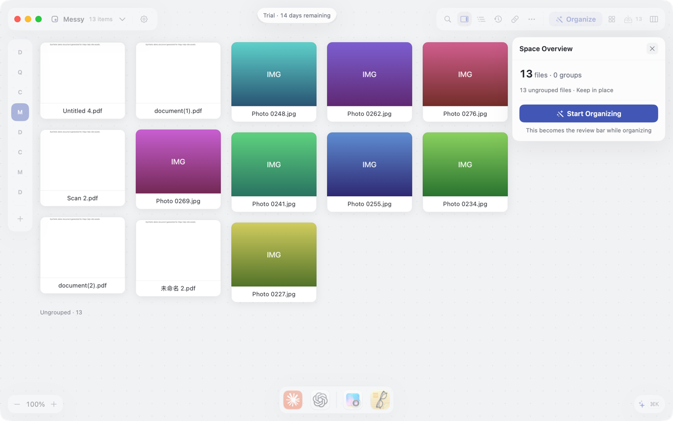Click the Organize wand button in toolbar
The width and height of the screenshot is (673, 421).
[576, 19]
